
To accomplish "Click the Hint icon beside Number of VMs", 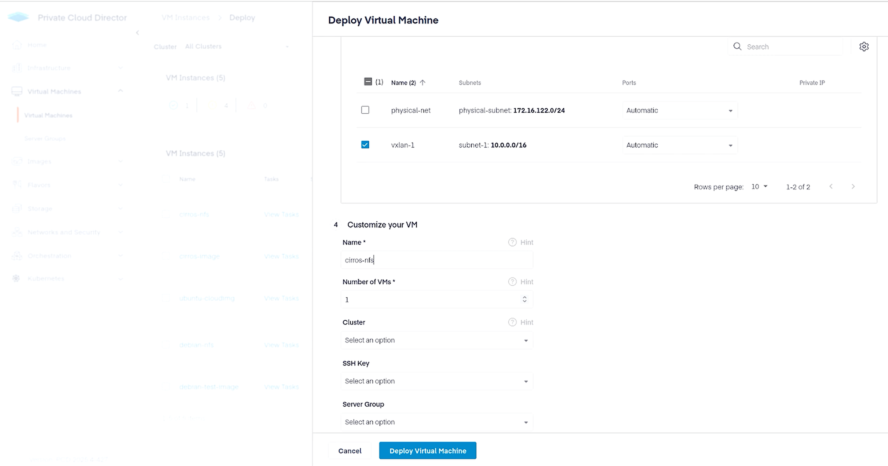I will coord(512,282).
